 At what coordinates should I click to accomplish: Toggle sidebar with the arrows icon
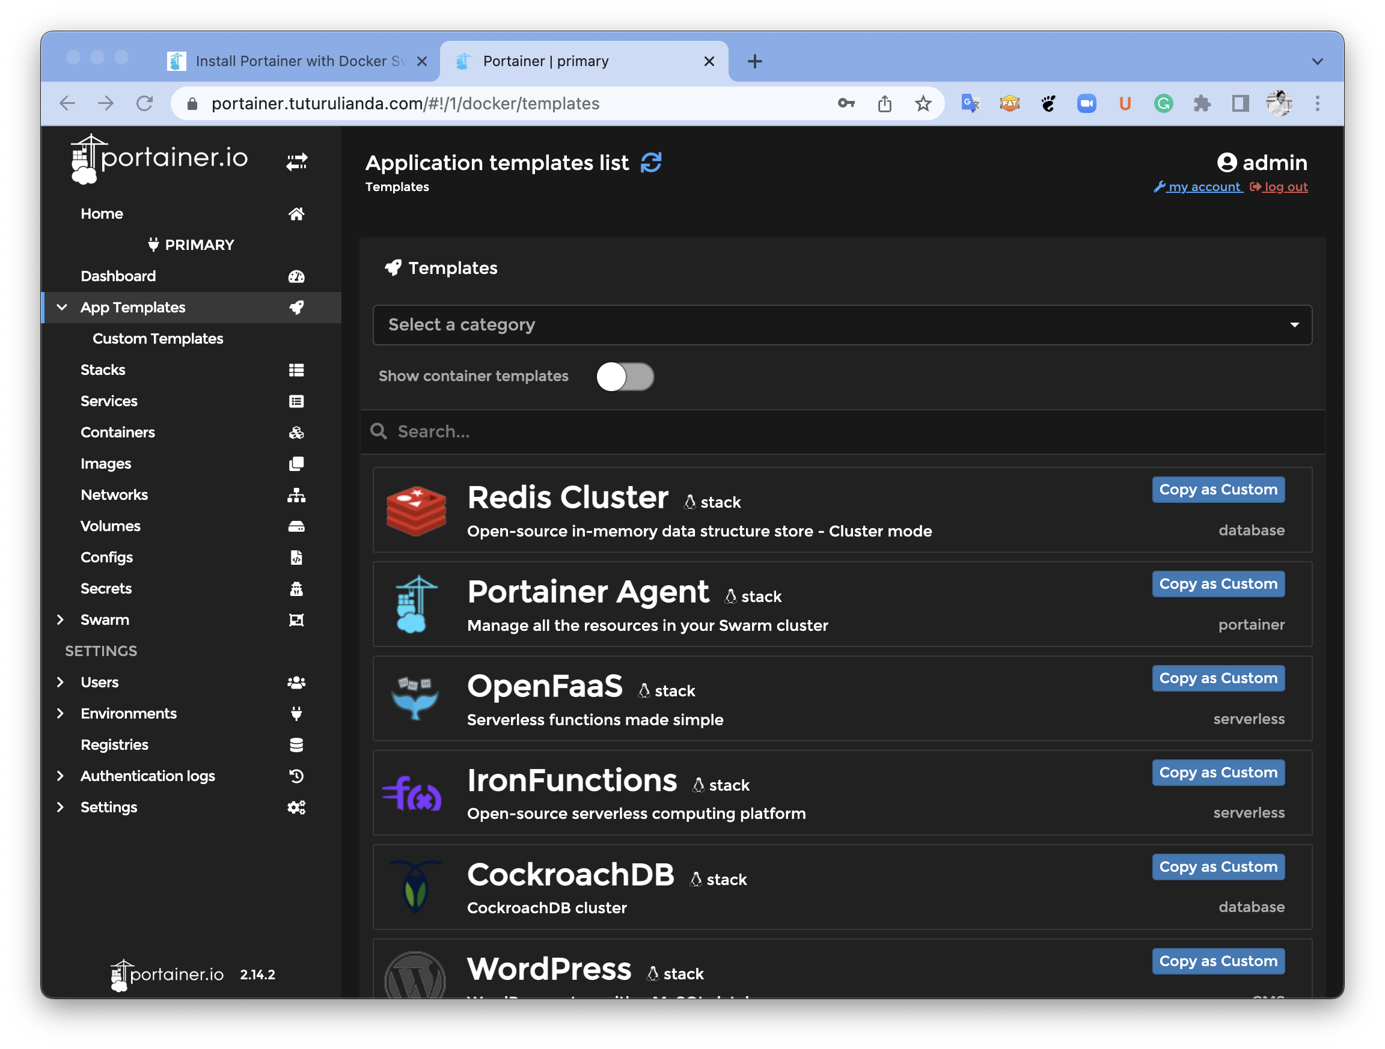click(x=296, y=162)
